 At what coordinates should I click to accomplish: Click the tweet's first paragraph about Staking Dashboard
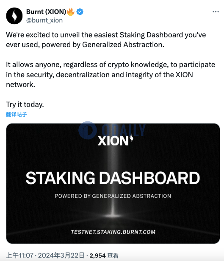[x=106, y=40]
